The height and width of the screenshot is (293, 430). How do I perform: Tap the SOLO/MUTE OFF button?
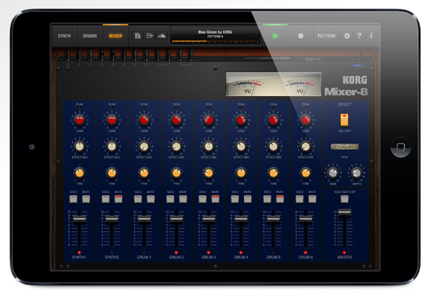click(x=345, y=199)
